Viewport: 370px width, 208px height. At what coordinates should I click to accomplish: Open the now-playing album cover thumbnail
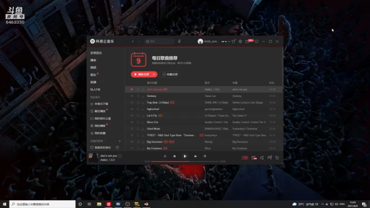click(x=93, y=158)
